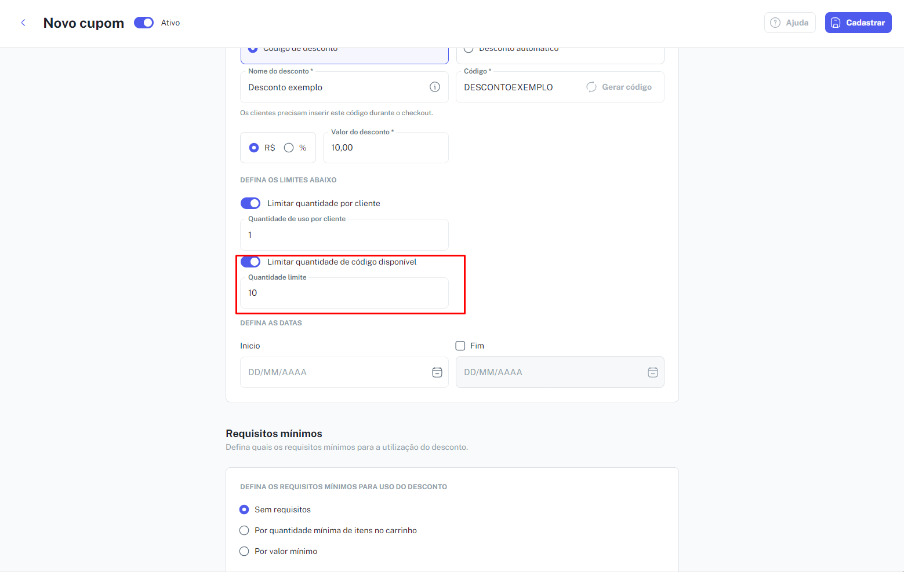
Task: Click Gerar código to generate code
Action: coord(619,87)
